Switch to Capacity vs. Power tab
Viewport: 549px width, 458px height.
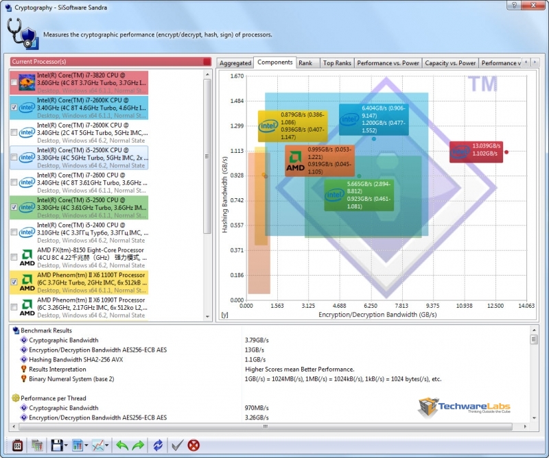pyautogui.click(x=450, y=63)
